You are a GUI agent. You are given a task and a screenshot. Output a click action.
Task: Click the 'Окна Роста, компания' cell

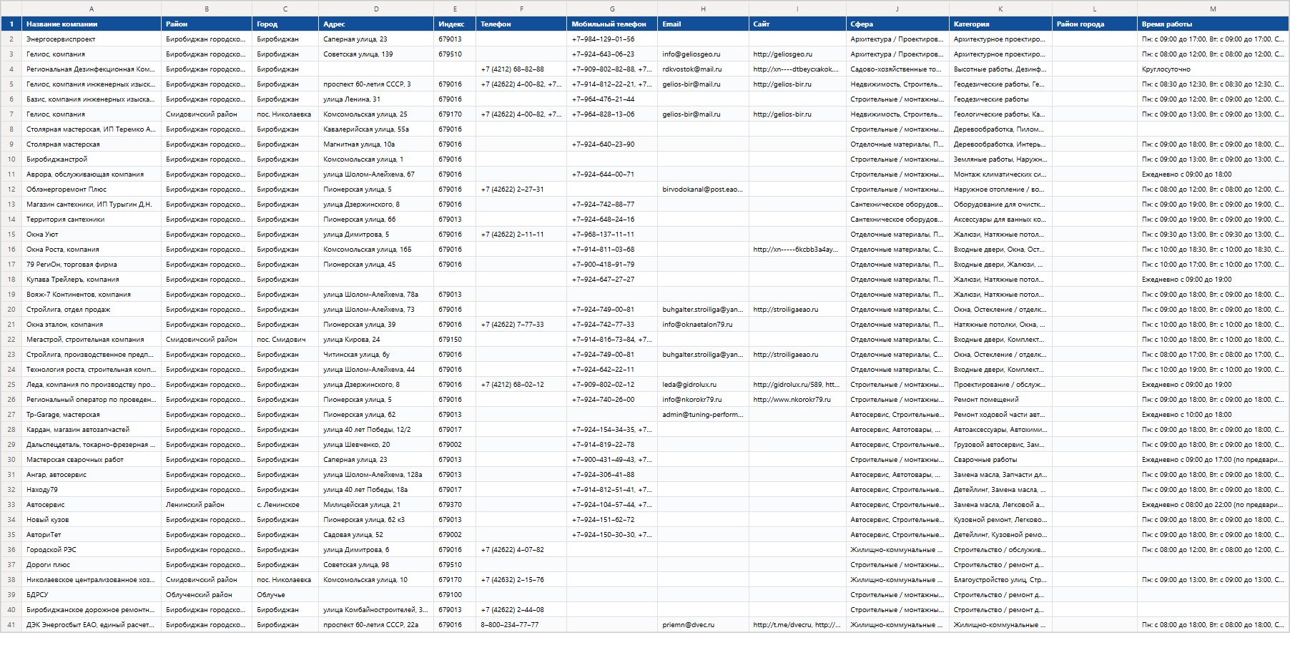pyautogui.click(x=92, y=250)
